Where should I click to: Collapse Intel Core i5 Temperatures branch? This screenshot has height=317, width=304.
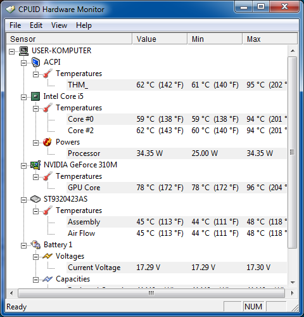[35, 108]
